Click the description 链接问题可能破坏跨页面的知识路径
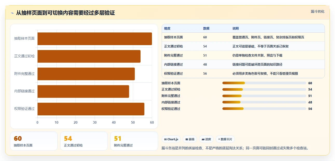Image resolution: width=335 pixels, height=161 pixels. [257, 65]
